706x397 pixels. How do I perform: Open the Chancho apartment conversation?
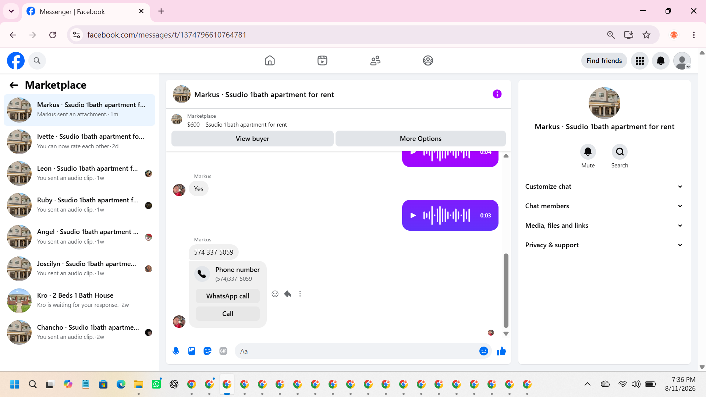pyautogui.click(x=79, y=332)
